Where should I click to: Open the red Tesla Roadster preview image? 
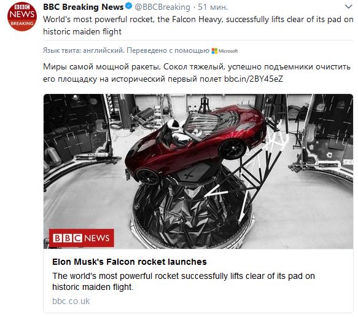pyautogui.click(x=198, y=171)
